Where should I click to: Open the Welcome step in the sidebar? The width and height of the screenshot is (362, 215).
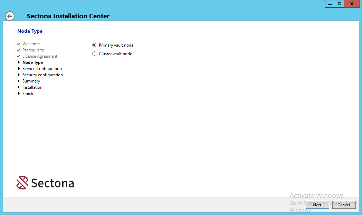[x=31, y=44]
